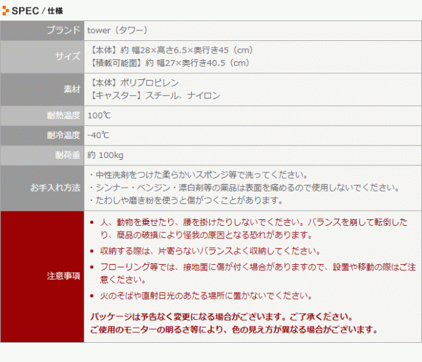Click the 約 100kg load capacity value
The image size is (422, 362).
click(x=105, y=155)
